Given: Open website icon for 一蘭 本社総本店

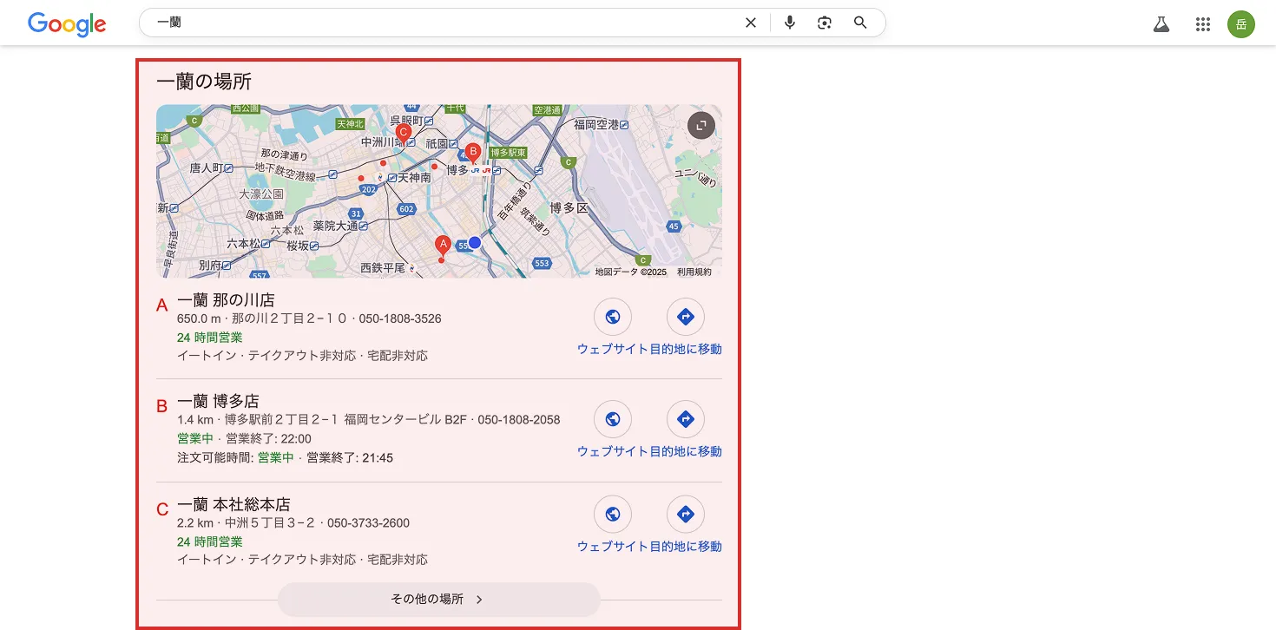Looking at the screenshot, I should [x=613, y=515].
